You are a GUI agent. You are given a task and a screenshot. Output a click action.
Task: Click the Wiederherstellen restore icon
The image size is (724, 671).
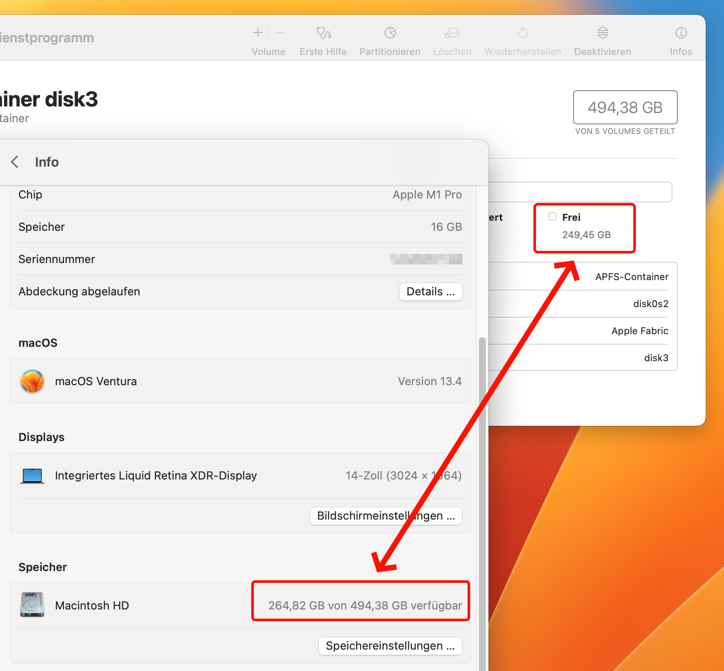pos(523,33)
